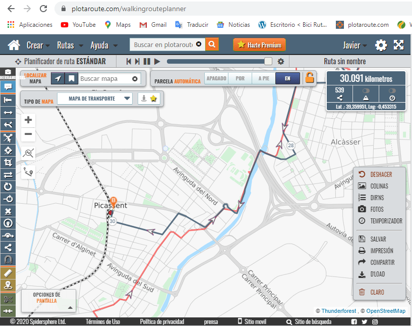Expand the Crear menu
This screenshot has height=326, width=412.
tap(38, 45)
